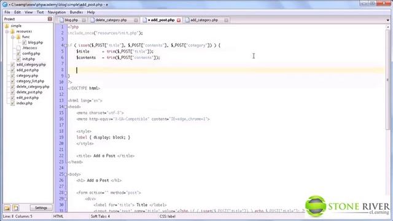The height and width of the screenshot is (221, 393).
Task: Switch to the blog.php tab
Action: click(71, 20)
